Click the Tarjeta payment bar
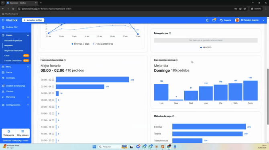Image resolution: width=269 pixels, height=150 pixels. tap(208, 134)
